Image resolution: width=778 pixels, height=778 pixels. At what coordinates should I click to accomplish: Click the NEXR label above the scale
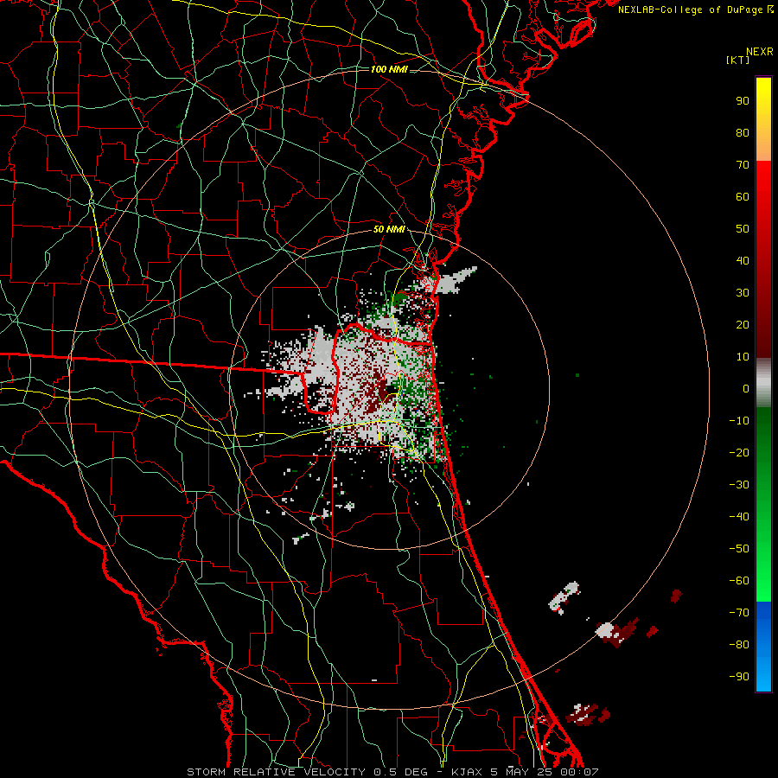tap(759, 52)
